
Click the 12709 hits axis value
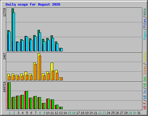pos(4,12)
